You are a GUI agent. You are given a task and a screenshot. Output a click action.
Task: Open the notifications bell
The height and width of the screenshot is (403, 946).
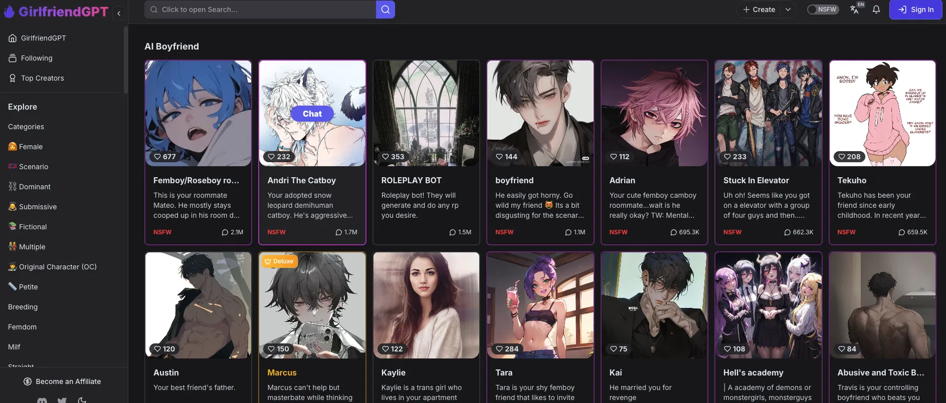876,9
